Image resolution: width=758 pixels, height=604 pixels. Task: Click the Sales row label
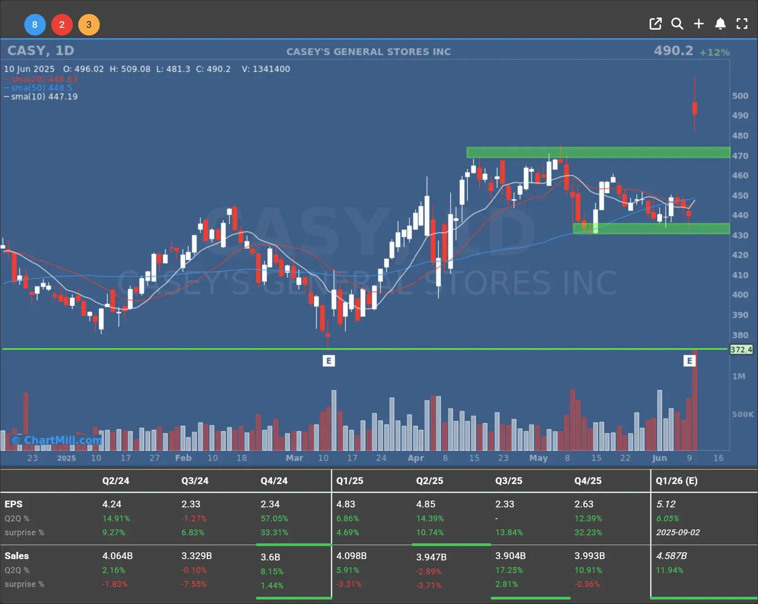[x=17, y=556]
